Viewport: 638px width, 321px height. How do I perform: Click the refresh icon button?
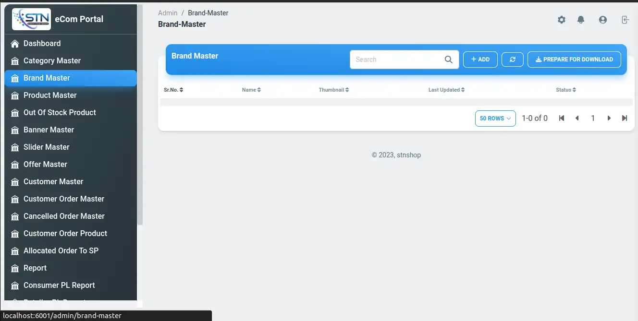512,59
